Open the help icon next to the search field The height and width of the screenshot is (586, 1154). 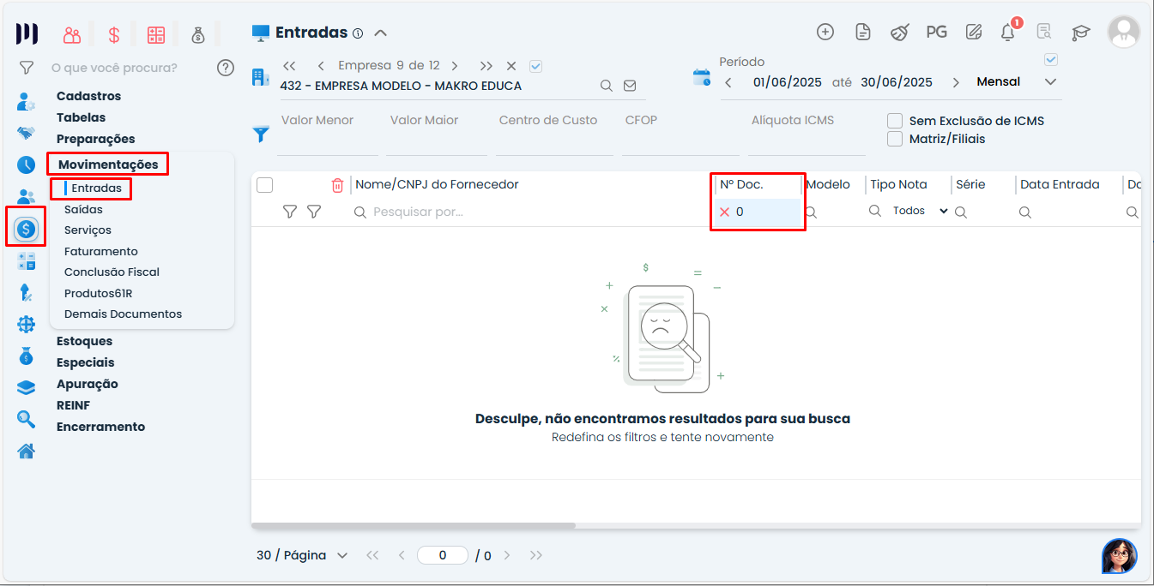point(226,68)
